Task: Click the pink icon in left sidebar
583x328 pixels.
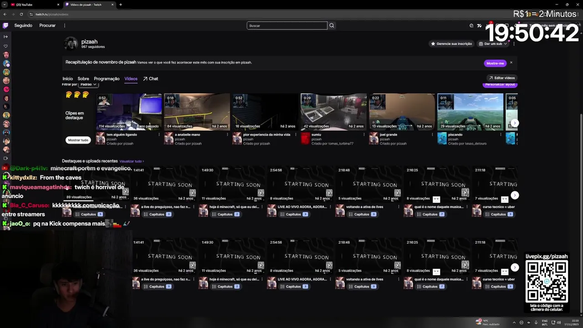Action: coord(6,89)
